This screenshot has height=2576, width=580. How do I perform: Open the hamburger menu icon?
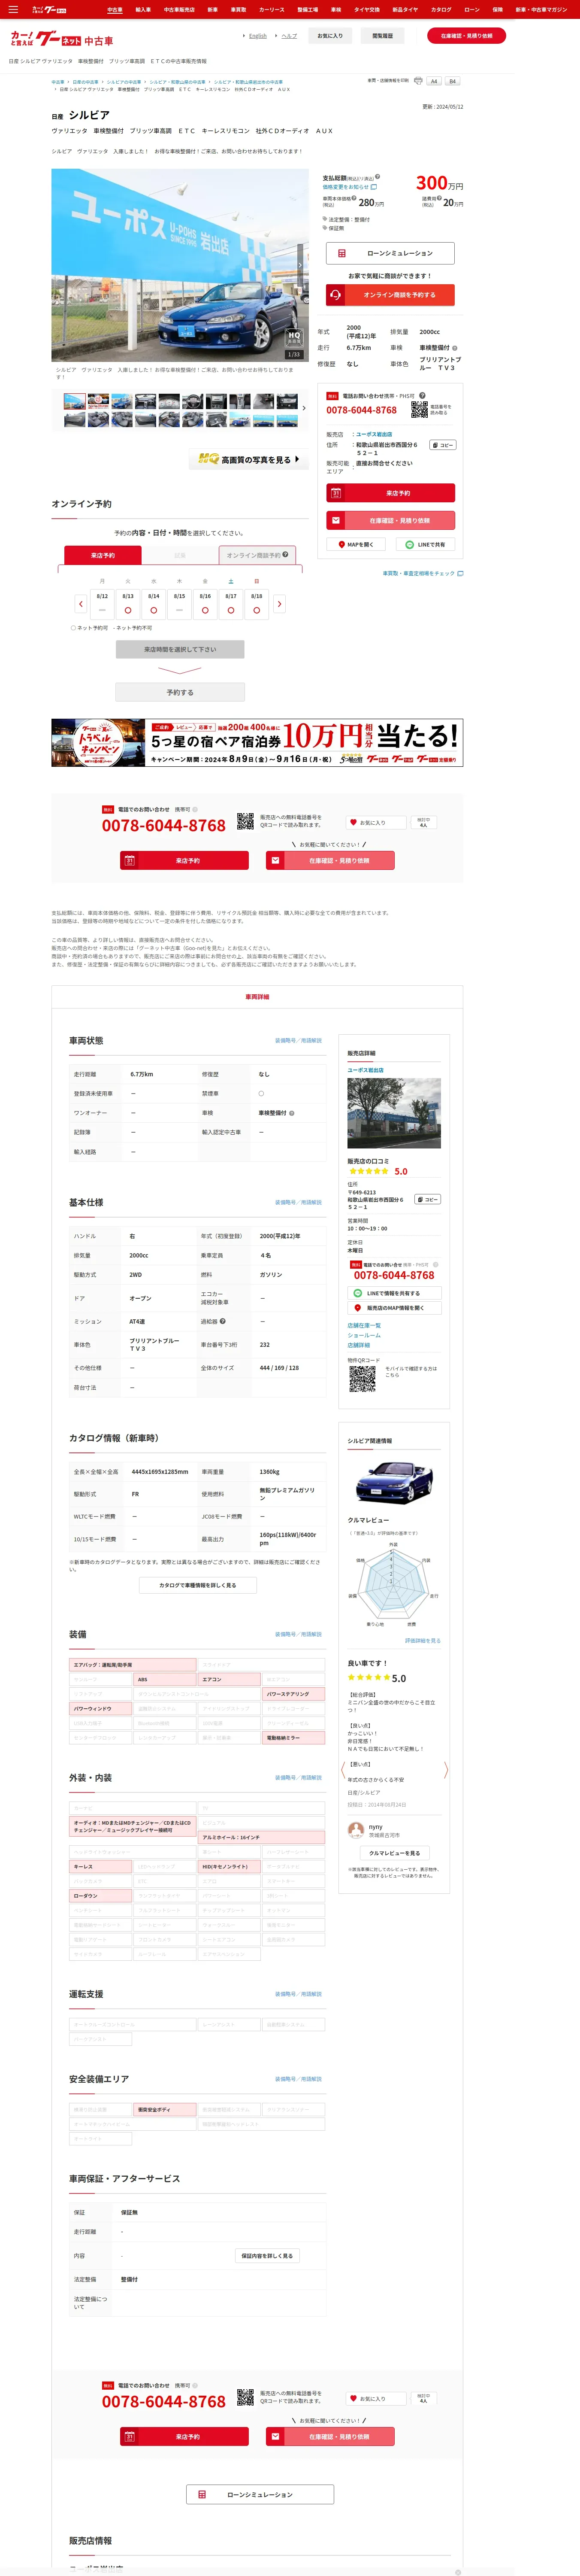tap(13, 9)
